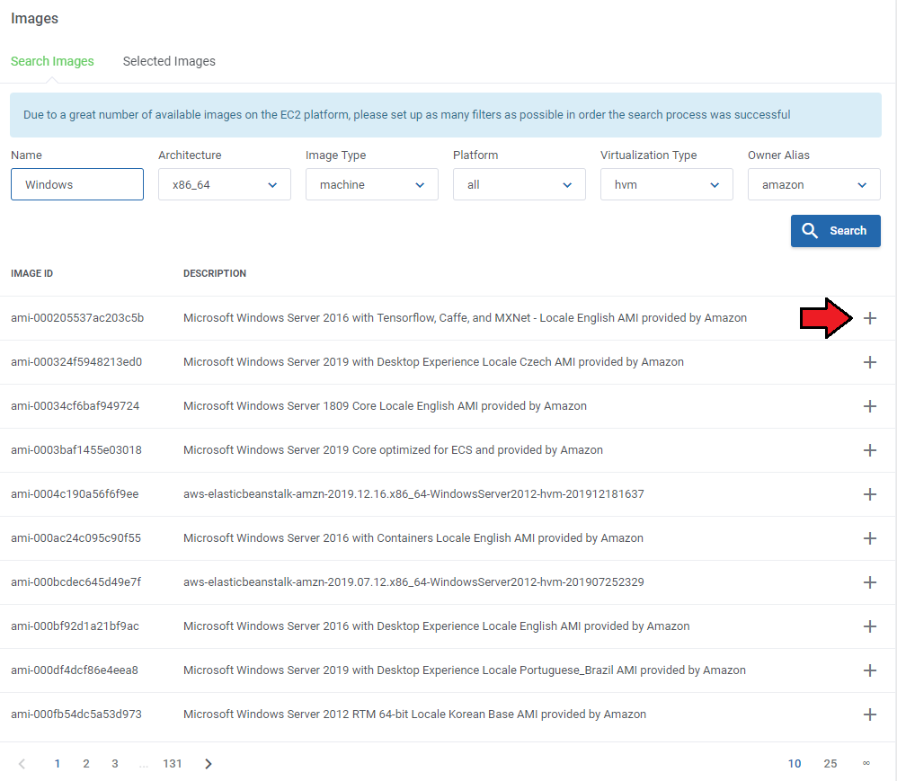Select image ID ami-000bcdec645d49e7f text
Viewport: 897px width, 781px height.
pos(75,582)
